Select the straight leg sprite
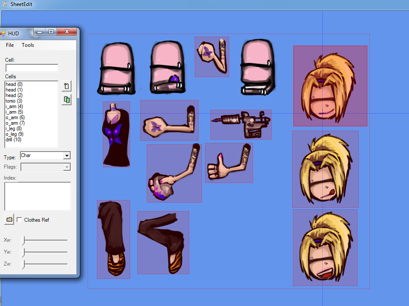 [114, 240]
